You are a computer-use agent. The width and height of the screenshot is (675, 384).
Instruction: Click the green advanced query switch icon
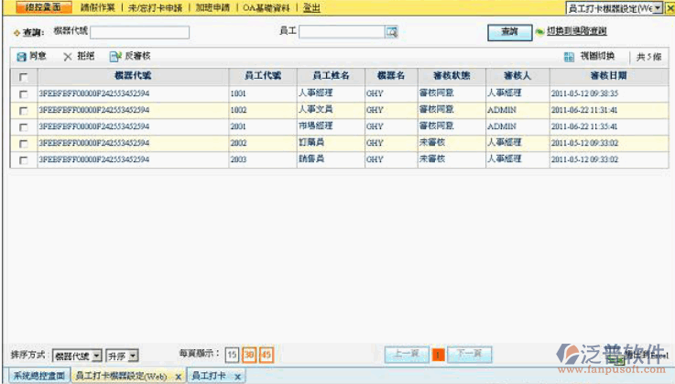tap(539, 31)
